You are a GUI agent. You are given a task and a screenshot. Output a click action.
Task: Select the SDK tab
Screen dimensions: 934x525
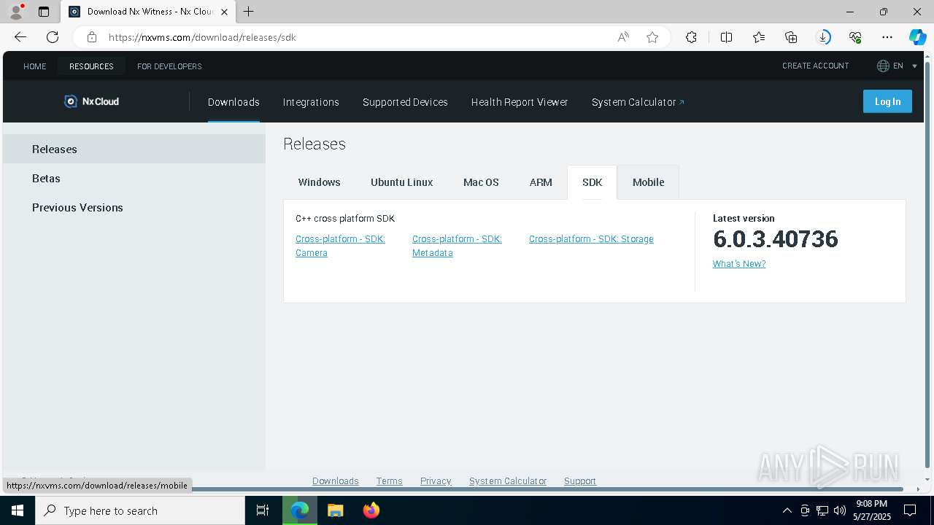[x=592, y=182]
